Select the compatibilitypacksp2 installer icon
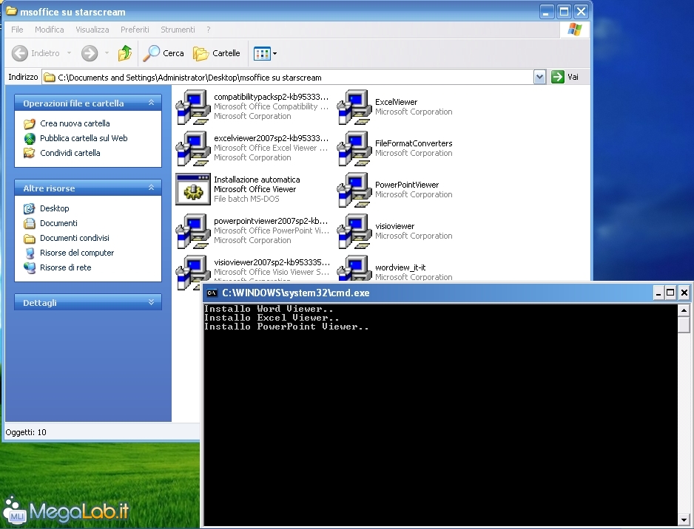The height and width of the screenshot is (529, 694). [193, 107]
